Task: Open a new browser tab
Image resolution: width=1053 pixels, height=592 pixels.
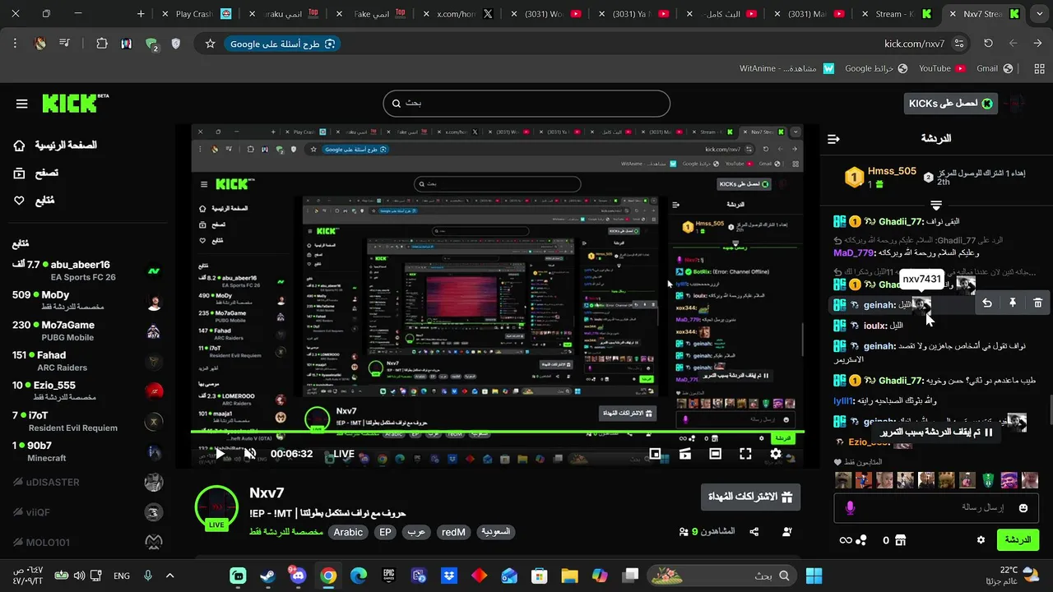Action: 141,14
